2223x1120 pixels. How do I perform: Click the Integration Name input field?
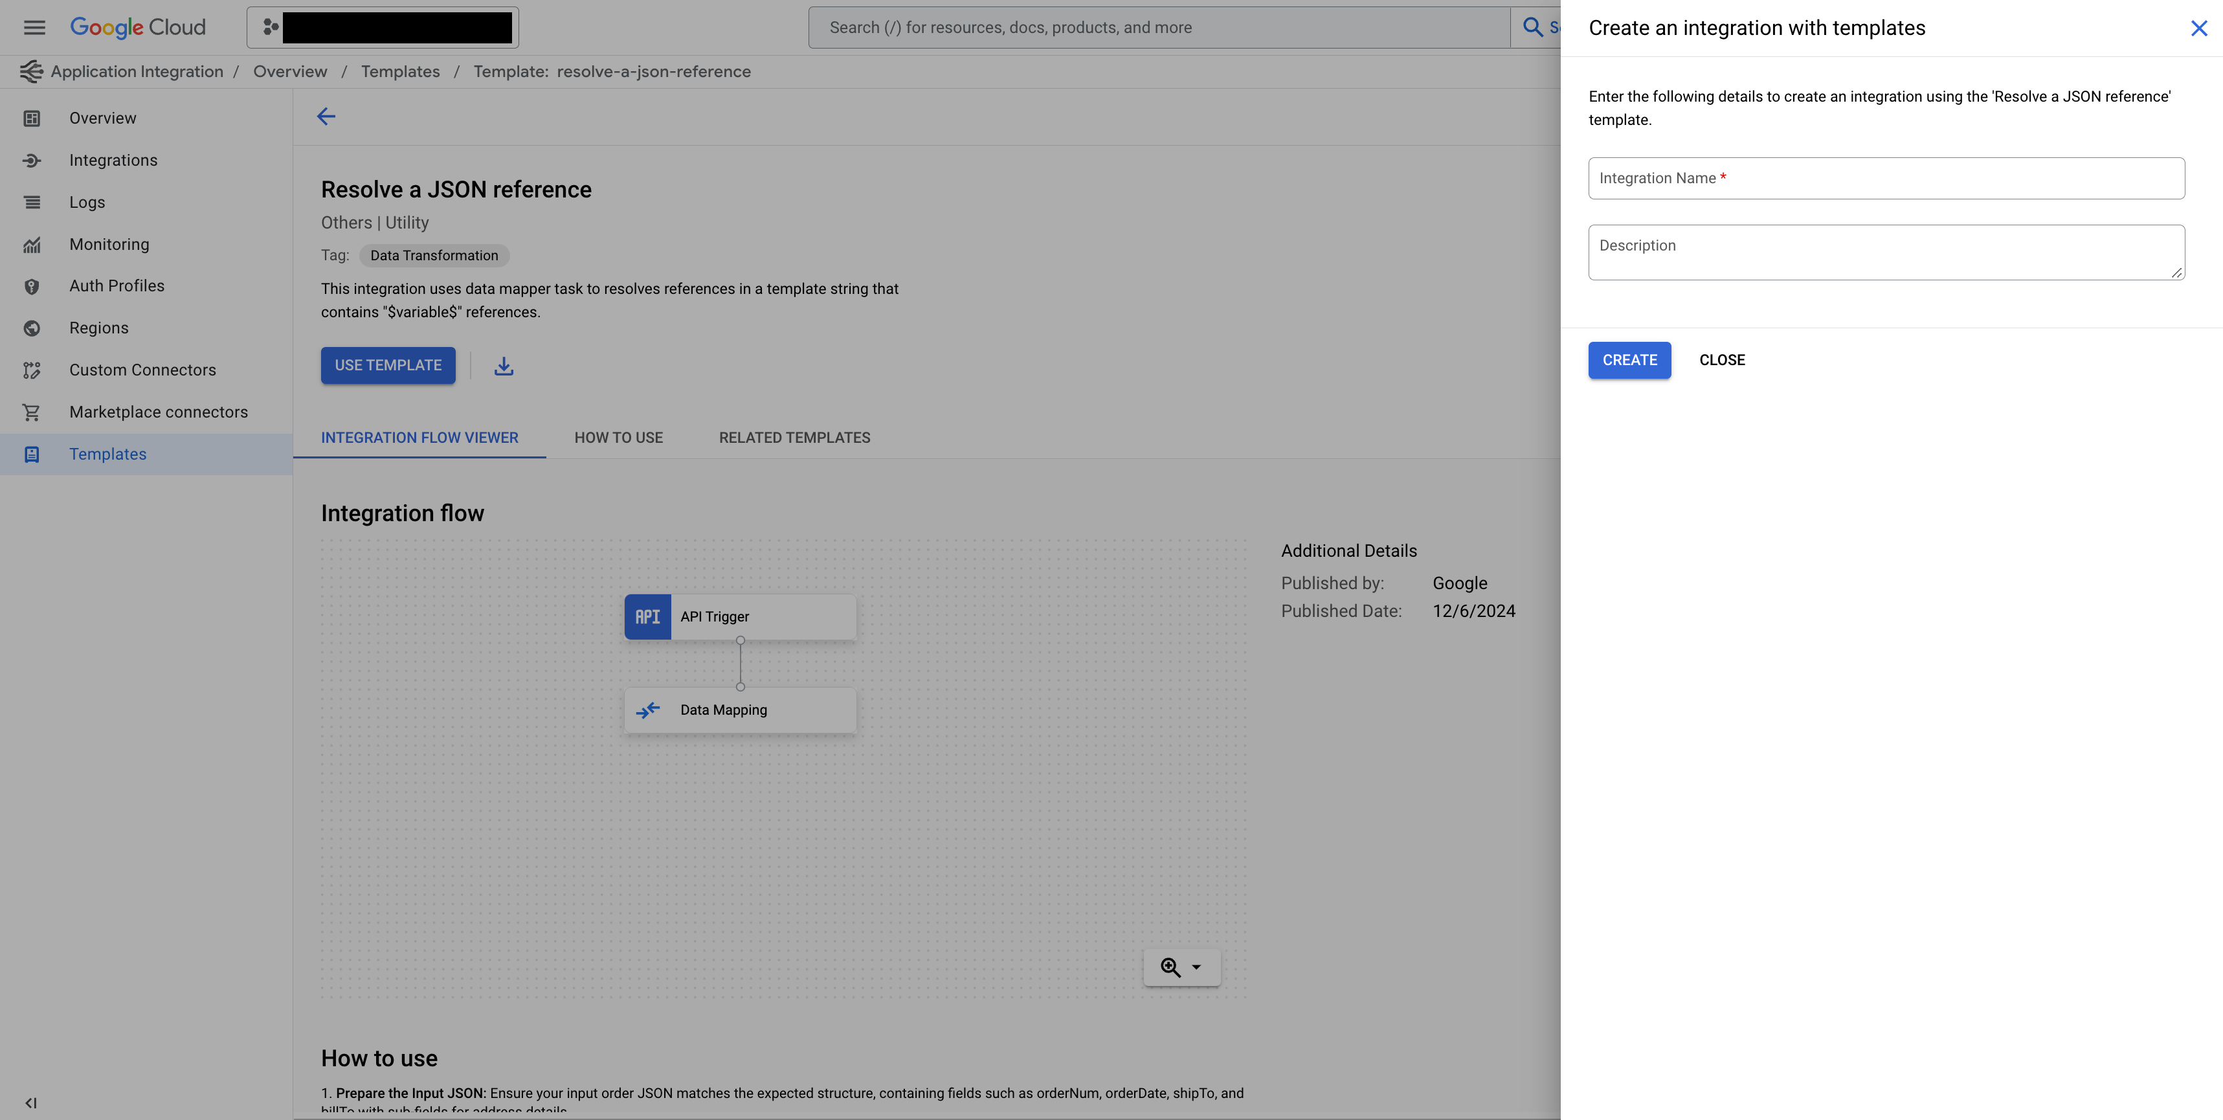(1888, 177)
